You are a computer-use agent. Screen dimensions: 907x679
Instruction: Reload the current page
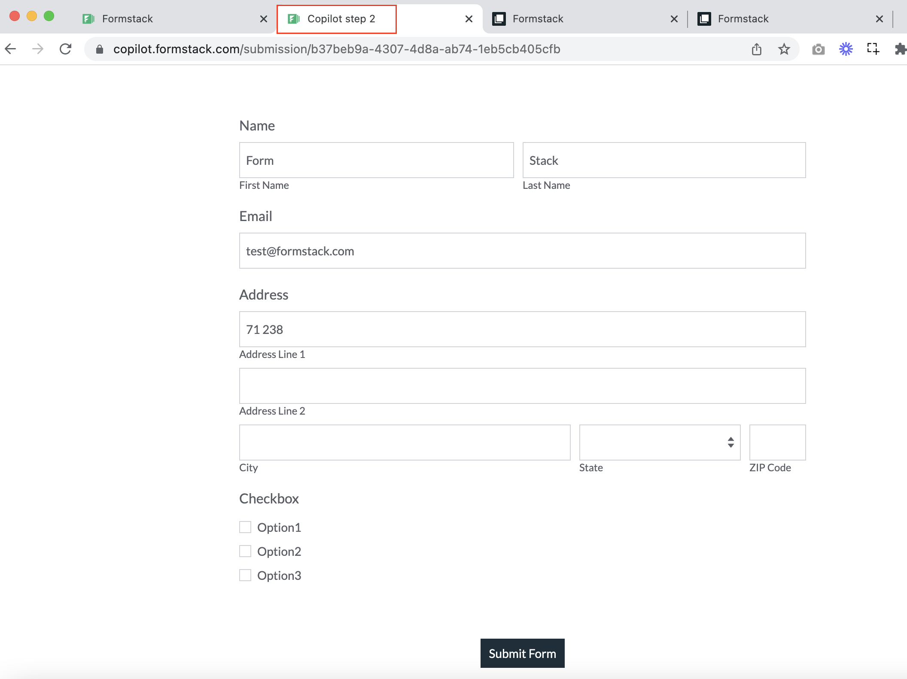[65, 49]
